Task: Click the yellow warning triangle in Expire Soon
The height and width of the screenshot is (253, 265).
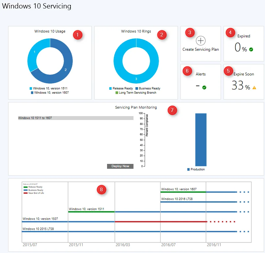Action: click(254, 87)
